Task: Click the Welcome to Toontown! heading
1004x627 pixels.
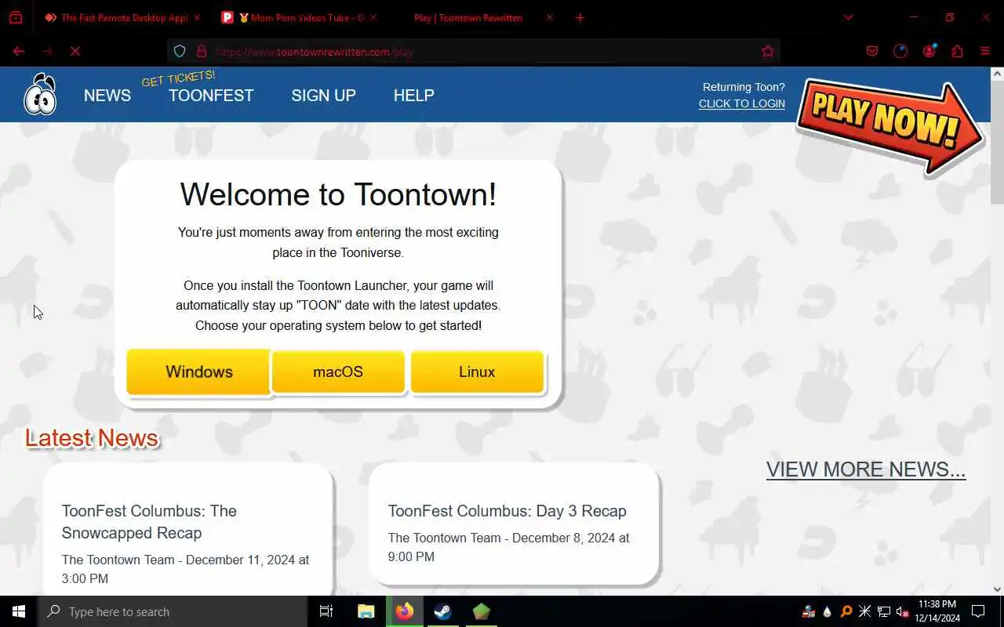Action: (338, 194)
